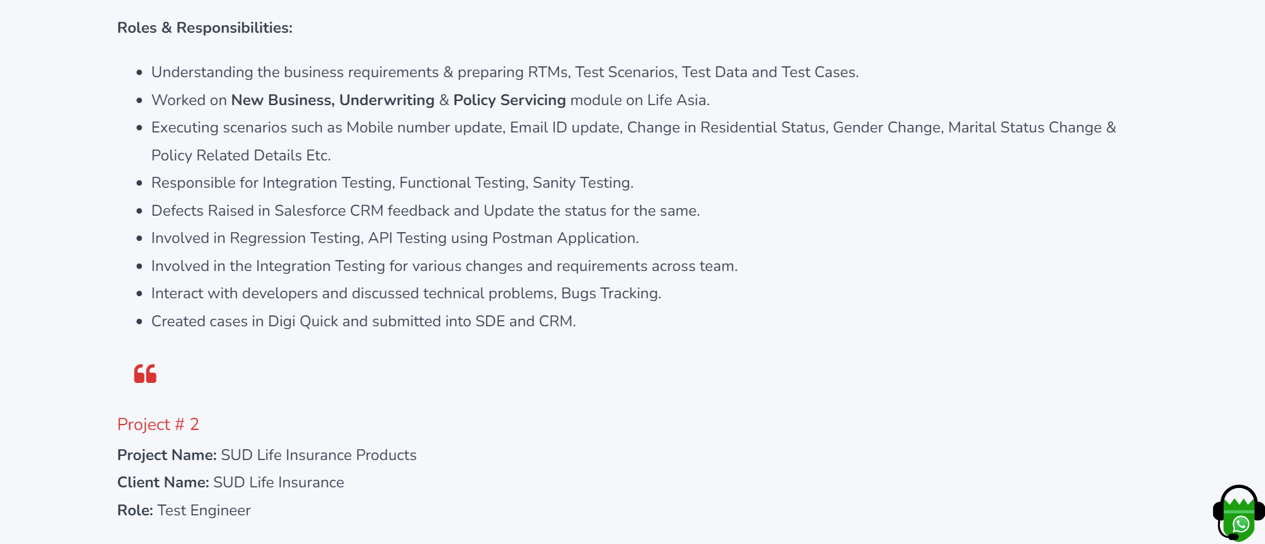The height and width of the screenshot is (544, 1265).
Task: Click the Client Name label
Action: click(x=163, y=483)
